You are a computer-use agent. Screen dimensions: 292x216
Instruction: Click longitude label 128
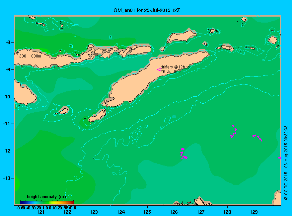coord(227,212)
